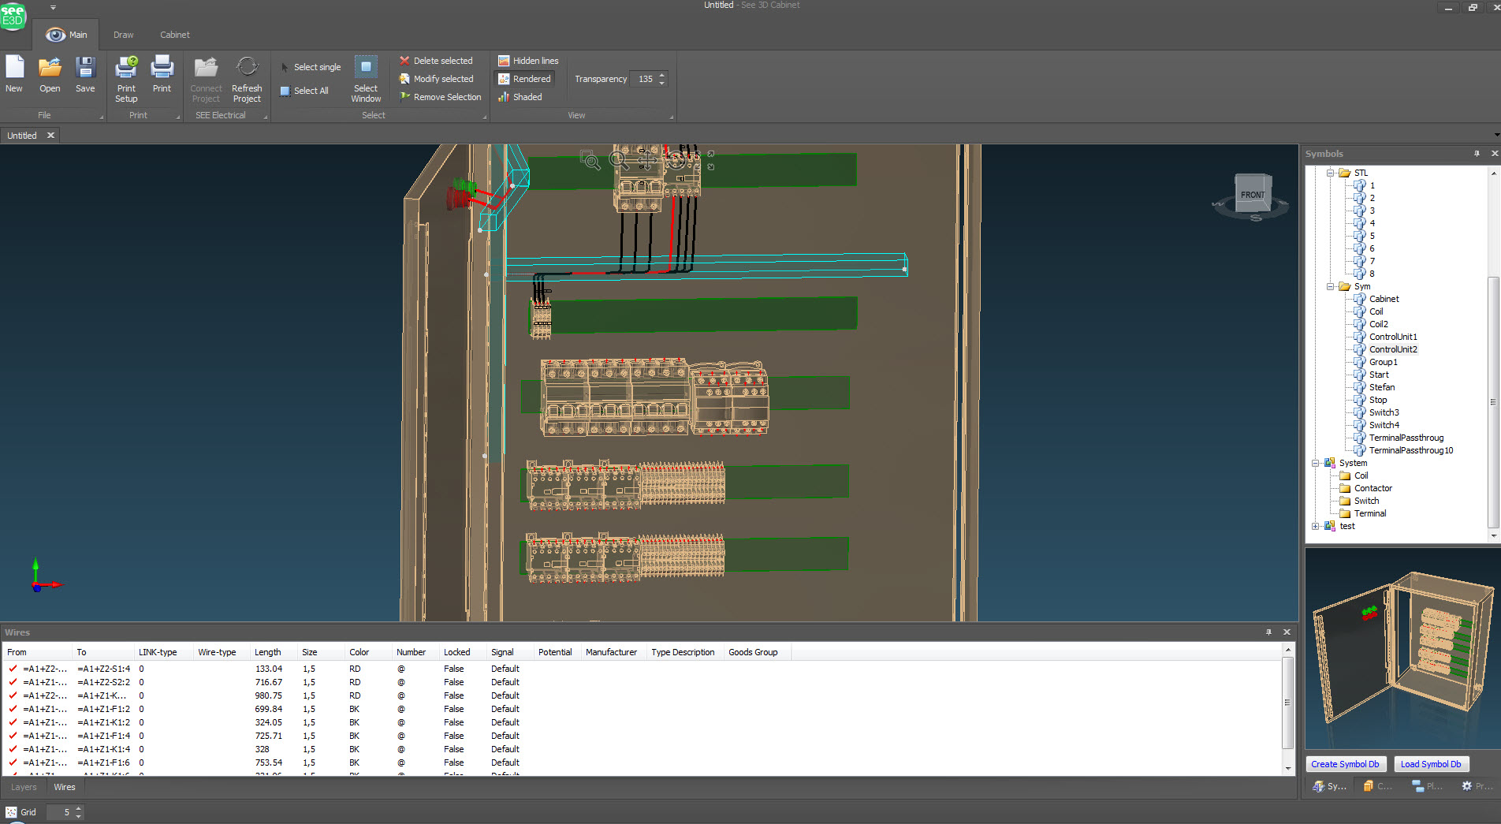This screenshot has width=1501, height=824.
Task: Open a project with the Open icon
Action: (50, 69)
